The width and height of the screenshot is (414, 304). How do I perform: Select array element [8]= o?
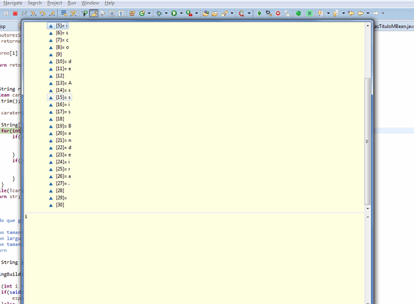click(x=59, y=47)
